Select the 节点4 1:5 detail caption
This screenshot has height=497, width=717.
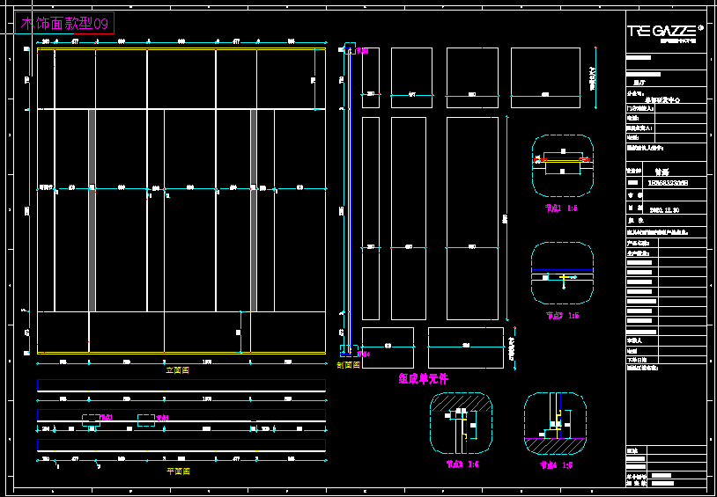[x=556, y=465]
